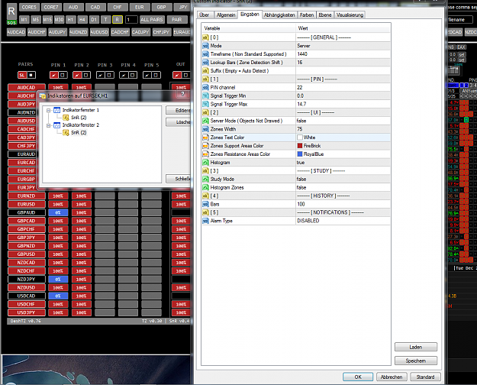Click the PIN channel row icon
This screenshot has height=385, width=477.
[205, 87]
